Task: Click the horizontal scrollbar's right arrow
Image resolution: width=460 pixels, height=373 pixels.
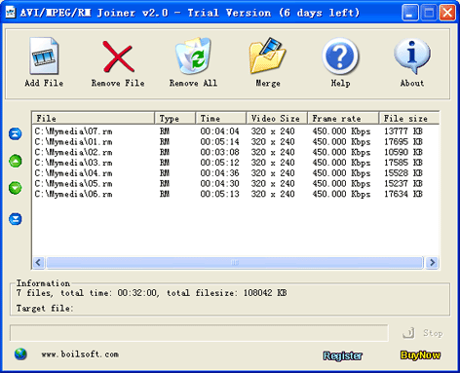Action: [x=432, y=262]
